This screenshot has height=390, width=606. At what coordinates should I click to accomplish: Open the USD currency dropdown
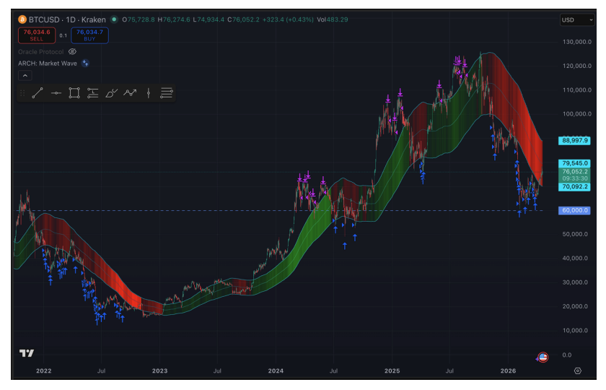click(577, 19)
